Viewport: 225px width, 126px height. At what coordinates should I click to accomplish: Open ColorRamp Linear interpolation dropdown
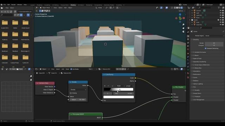(x=129, y=86)
